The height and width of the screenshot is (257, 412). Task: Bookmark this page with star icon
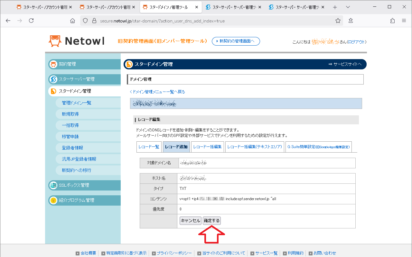tap(338, 21)
